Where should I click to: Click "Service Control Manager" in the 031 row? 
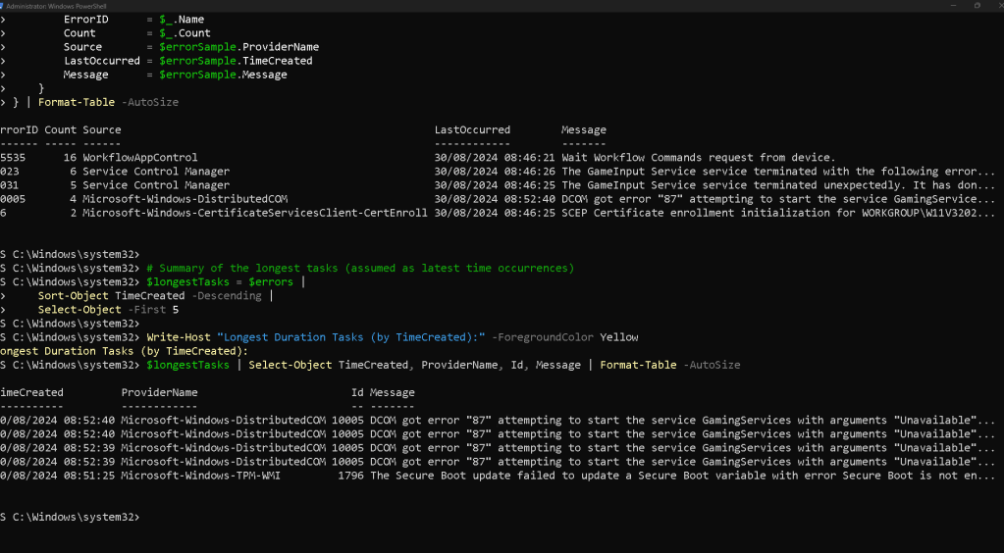pos(156,185)
